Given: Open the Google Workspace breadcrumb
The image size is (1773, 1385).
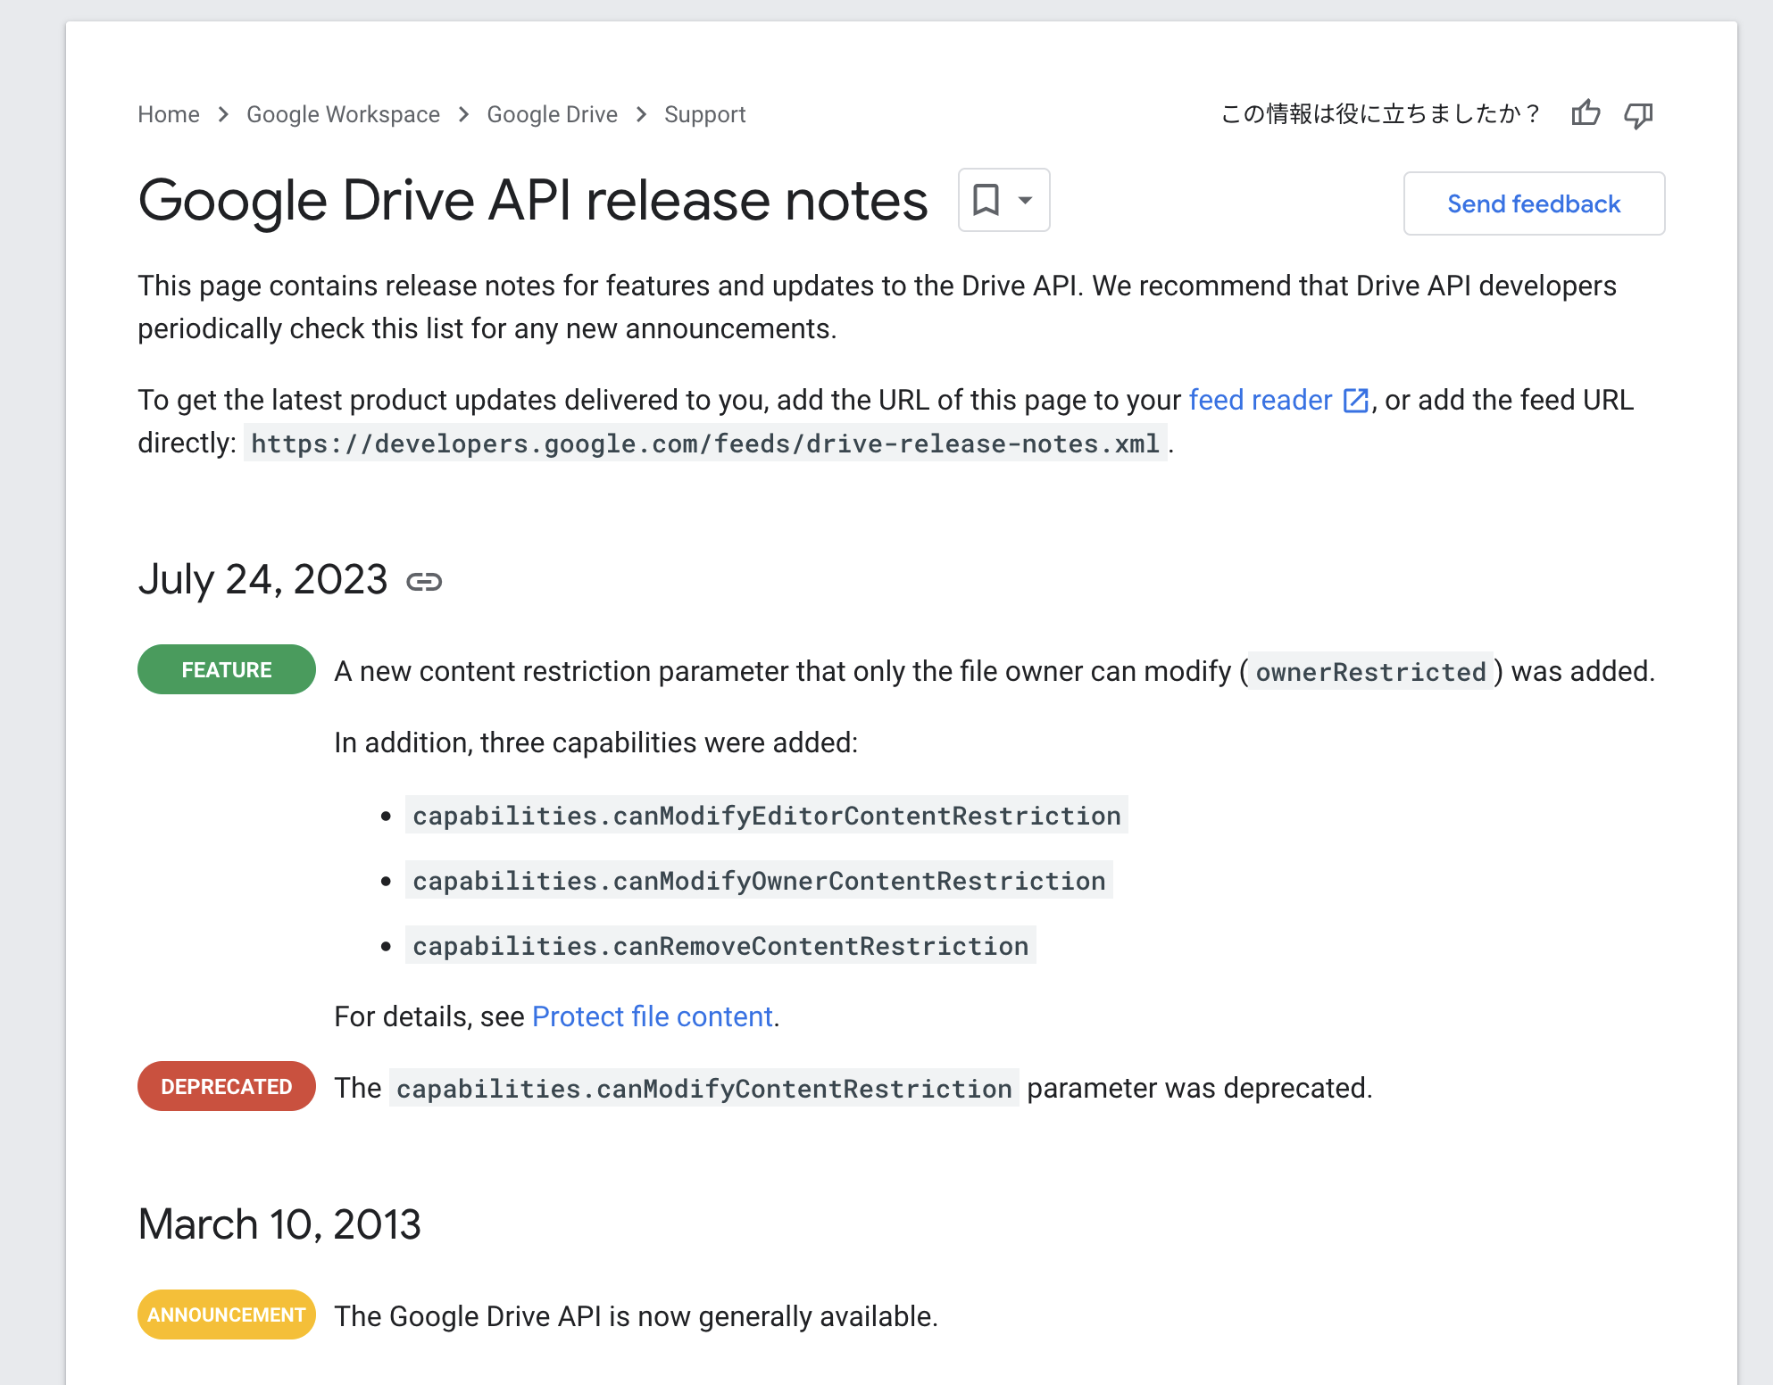Looking at the screenshot, I should click(x=343, y=114).
